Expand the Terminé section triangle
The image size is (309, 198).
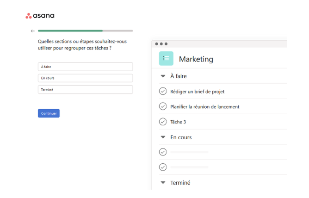[x=163, y=183]
